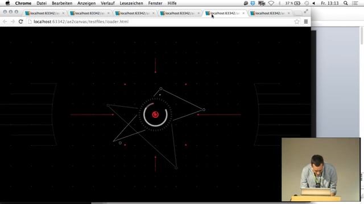Viewport: 364px width, 204px height.
Task: Open Spotlight search in the menu bar
Action: tap(346, 3)
